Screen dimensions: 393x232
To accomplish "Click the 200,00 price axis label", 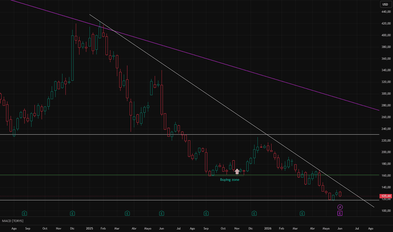I will point(386,152).
